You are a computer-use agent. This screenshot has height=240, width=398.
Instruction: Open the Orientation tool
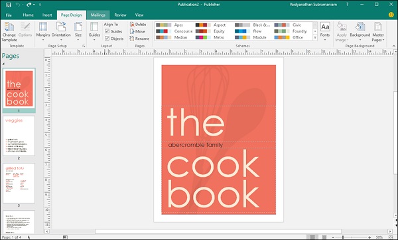61,31
